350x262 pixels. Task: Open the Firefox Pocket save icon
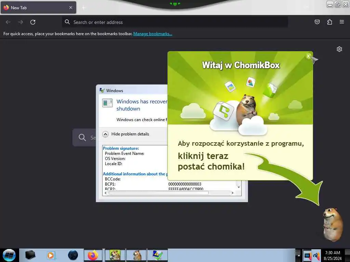point(317,22)
